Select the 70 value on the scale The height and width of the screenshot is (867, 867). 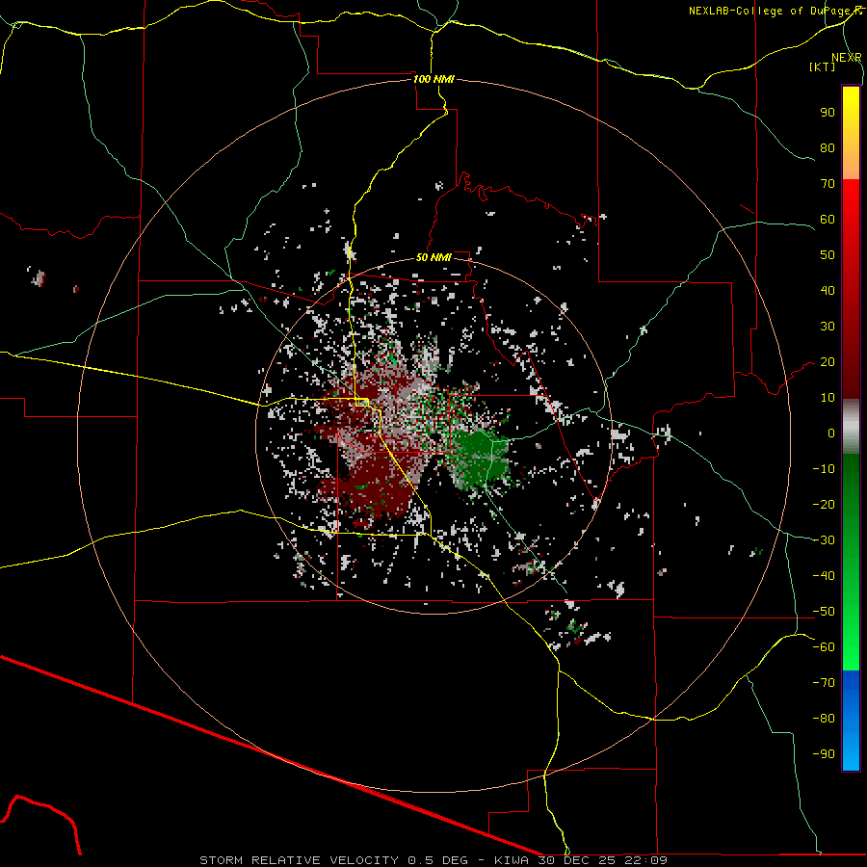click(828, 184)
